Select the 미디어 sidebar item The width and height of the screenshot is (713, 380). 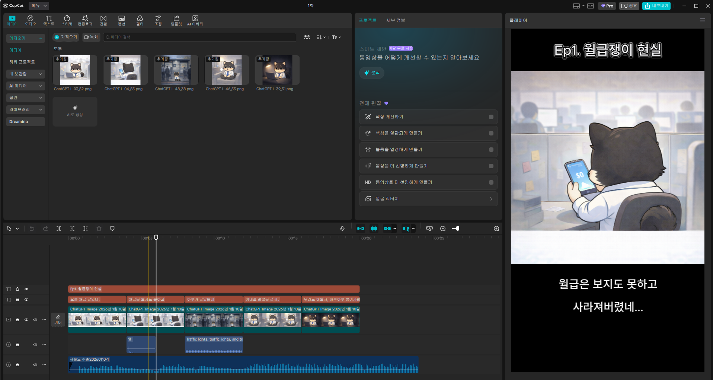tap(15, 50)
